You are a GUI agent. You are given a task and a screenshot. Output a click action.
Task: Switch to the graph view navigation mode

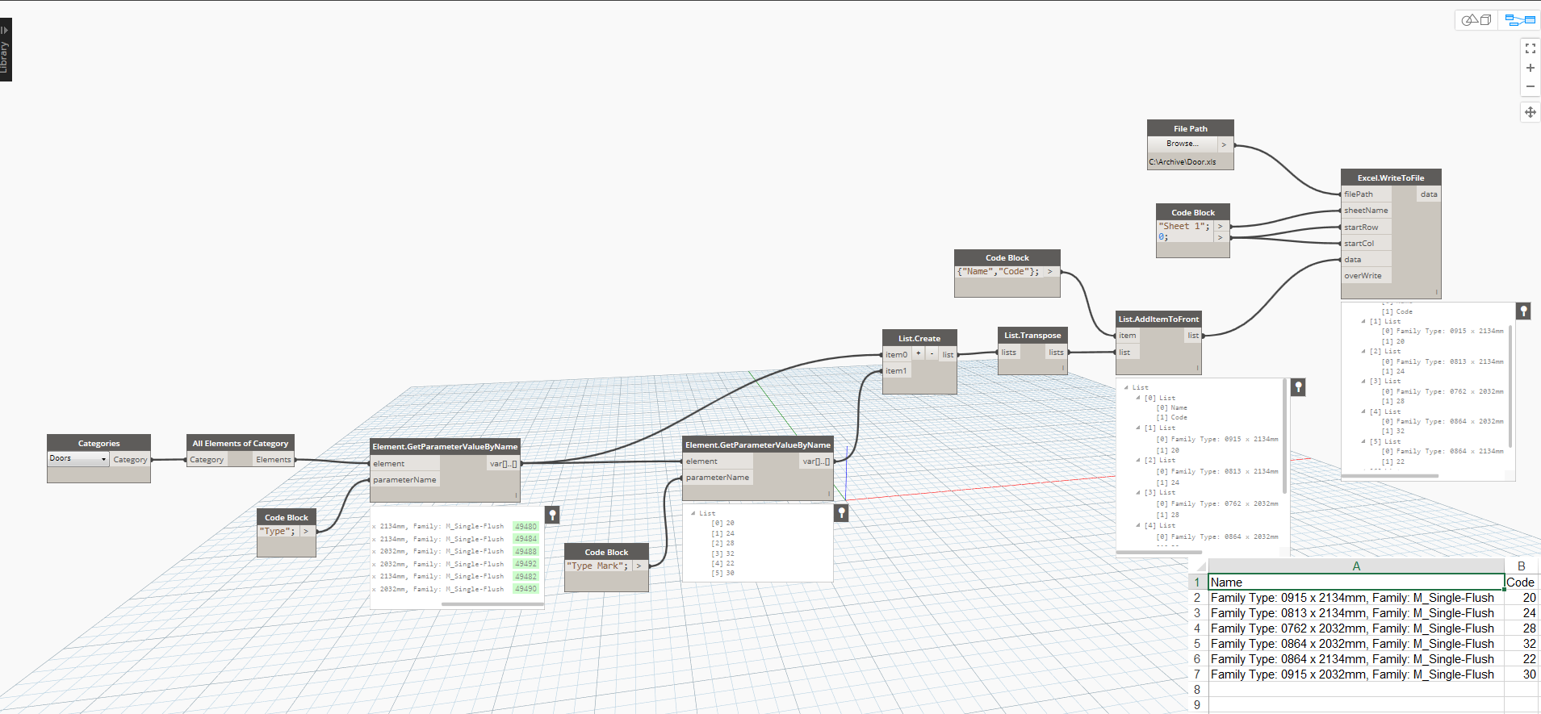[1520, 19]
